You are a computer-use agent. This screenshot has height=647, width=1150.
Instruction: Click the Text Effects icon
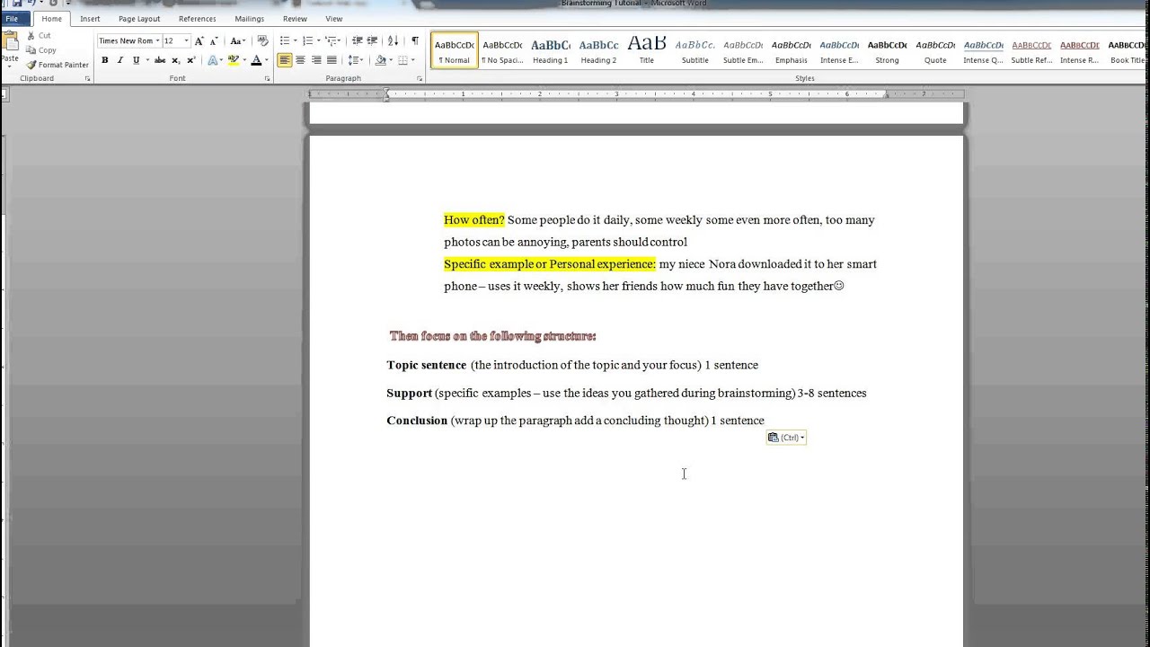[x=213, y=60]
